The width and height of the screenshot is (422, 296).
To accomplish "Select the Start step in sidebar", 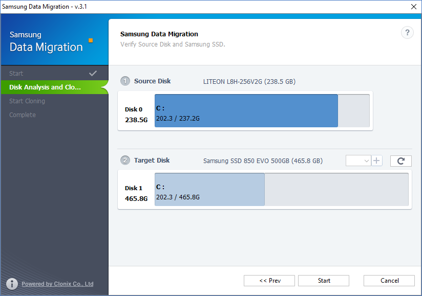I will 16,74.
